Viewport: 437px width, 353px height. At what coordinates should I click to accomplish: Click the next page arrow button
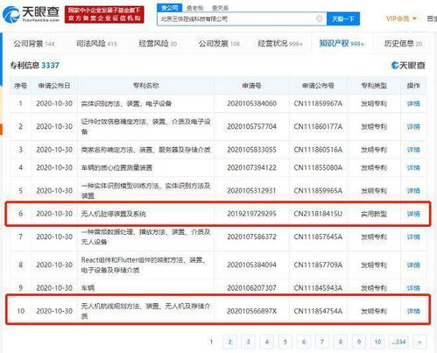click(x=419, y=342)
